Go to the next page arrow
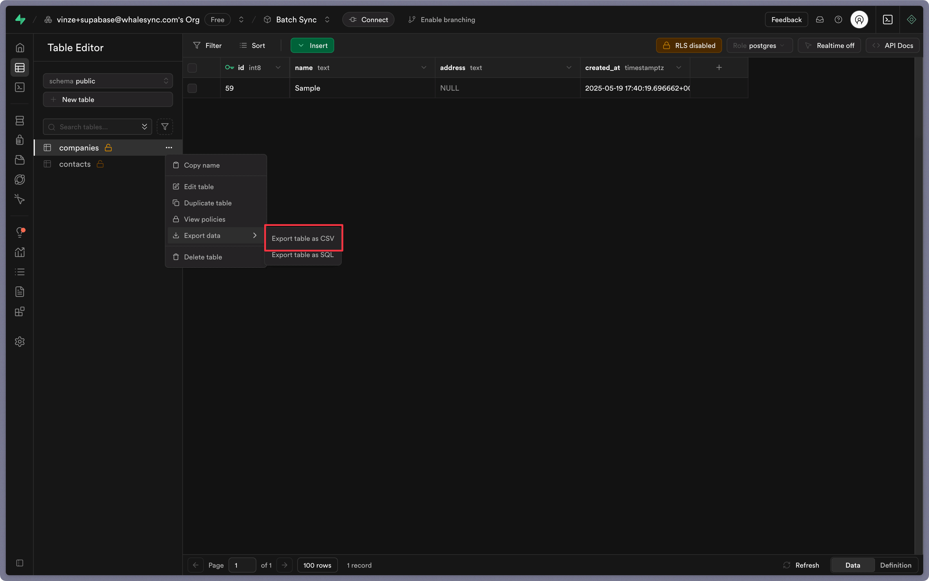Screen dimensions: 929x581 point(285,565)
